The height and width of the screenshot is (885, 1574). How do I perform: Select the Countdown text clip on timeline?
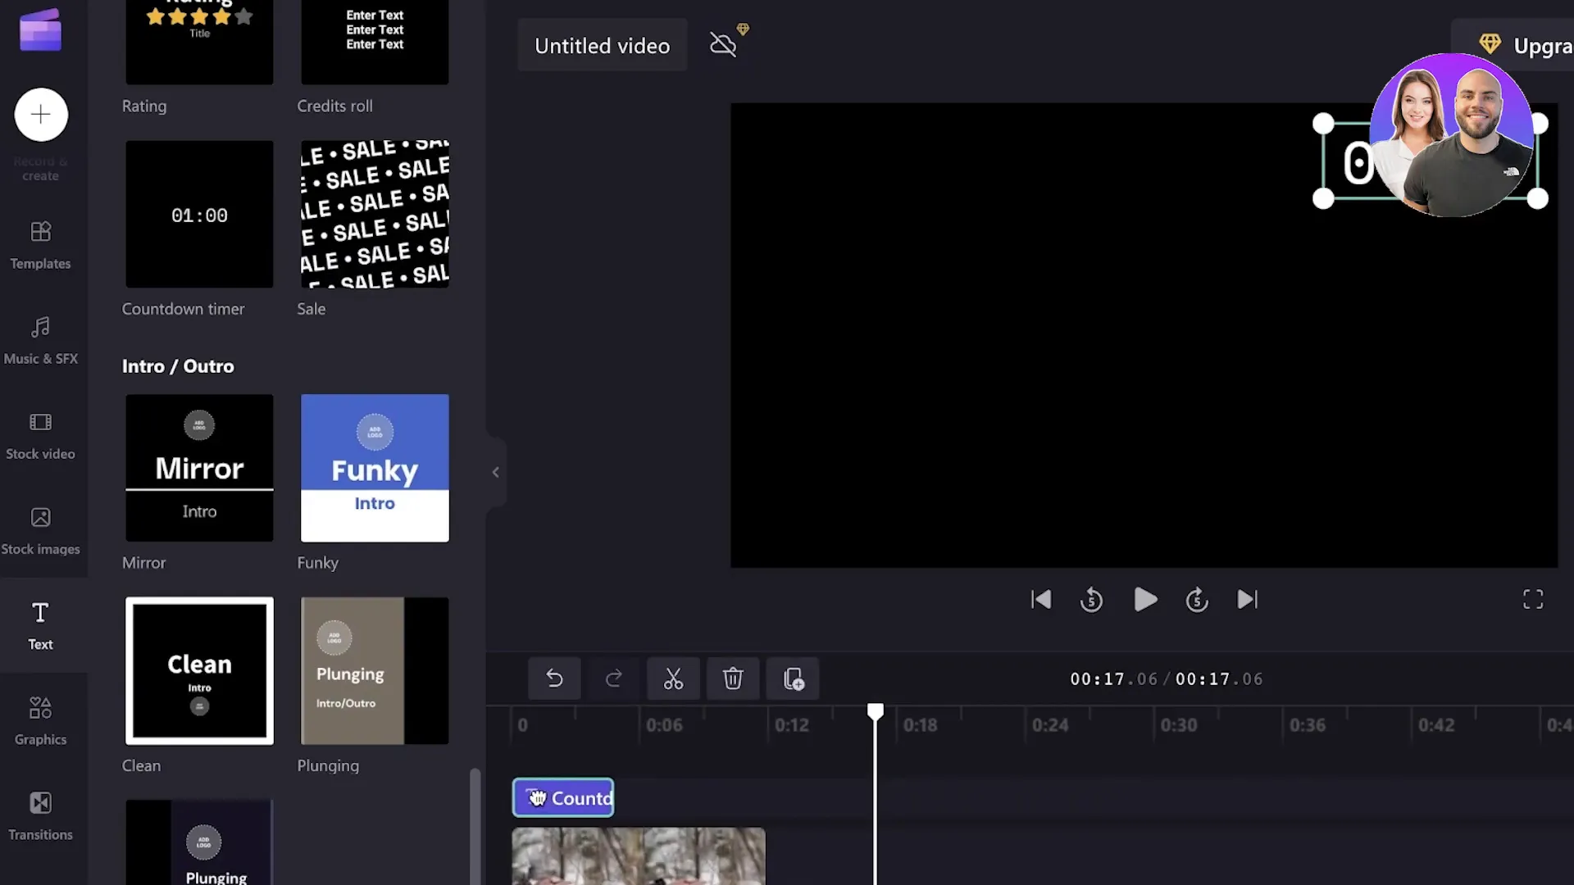pyautogui.click(x=563, y=798)
